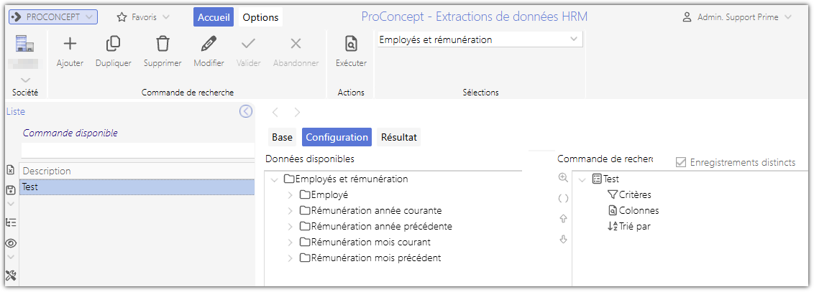Open the PROCONCEPT module dropdown
Viewport: 814px width, 292px height.
[52, 17]
